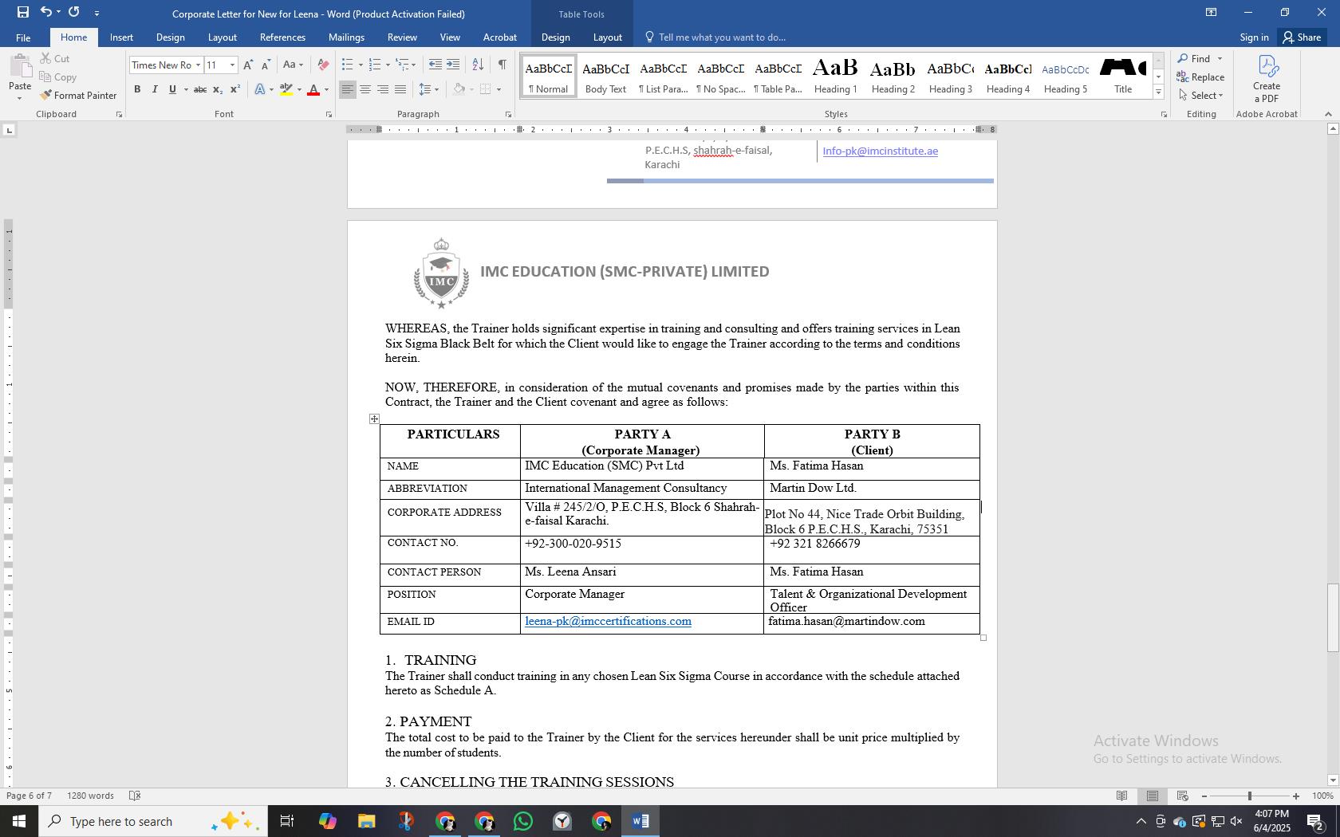1340x837 pixels.
Task: Open Task View on taskbar
Action: pyautogui.click(x=287, y=821)
